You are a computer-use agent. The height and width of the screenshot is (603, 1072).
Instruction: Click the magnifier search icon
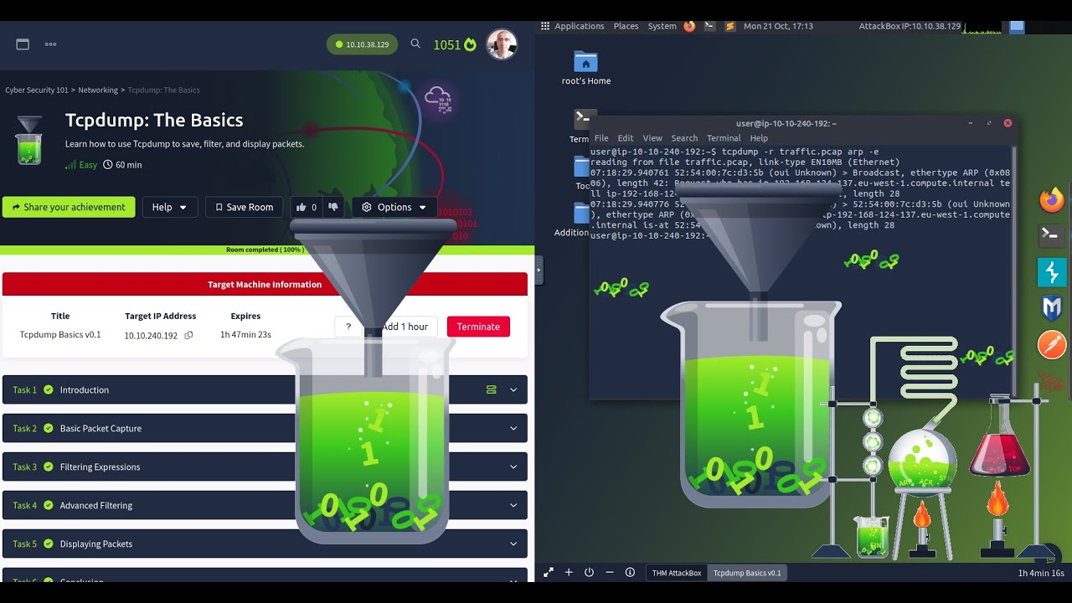pos(415,44)
